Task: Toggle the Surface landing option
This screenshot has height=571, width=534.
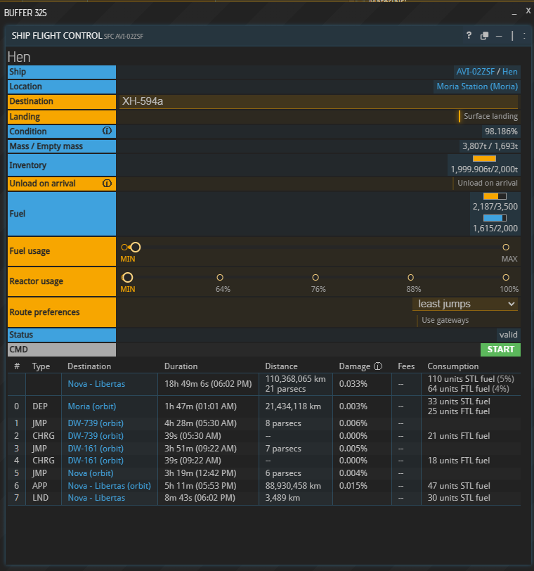Action: click(x=489, y=117)
